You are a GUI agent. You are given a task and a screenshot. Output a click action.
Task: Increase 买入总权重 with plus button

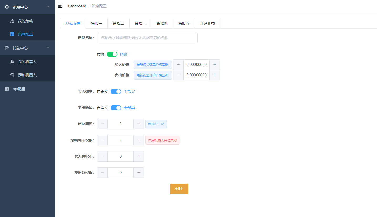[139, 156]
